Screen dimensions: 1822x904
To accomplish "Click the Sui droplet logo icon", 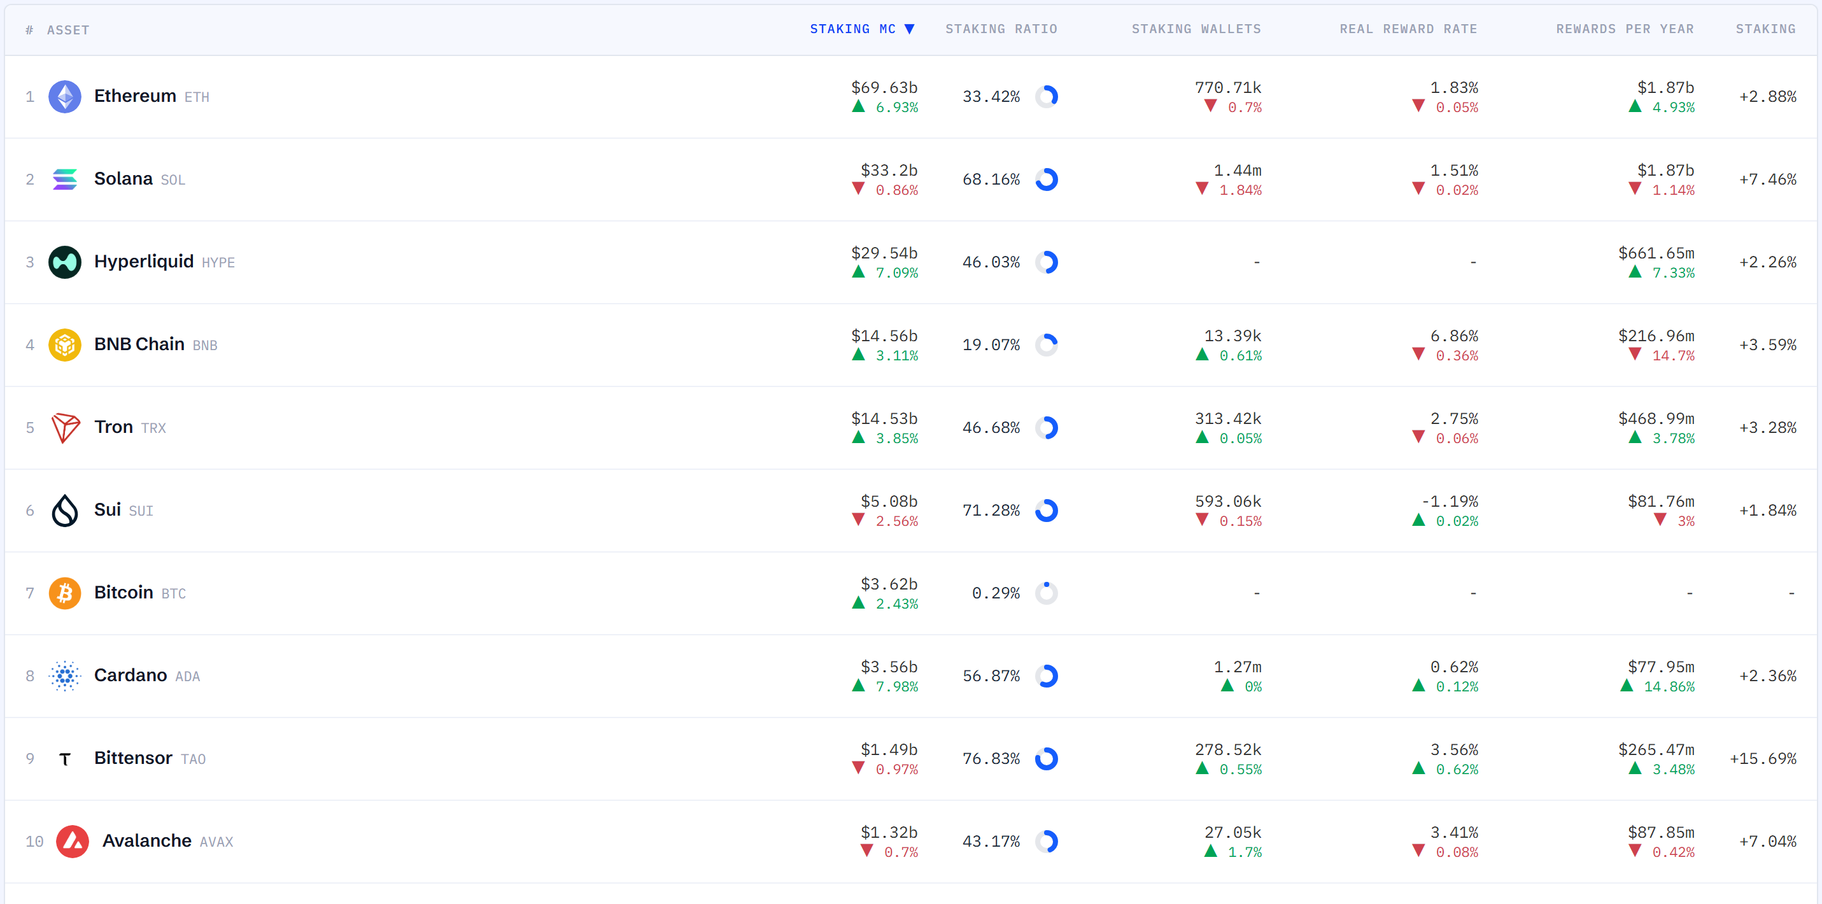I will coord(65,511).
